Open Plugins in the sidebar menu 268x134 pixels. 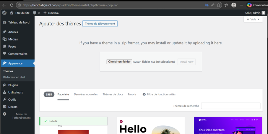[x=13, y=85]
